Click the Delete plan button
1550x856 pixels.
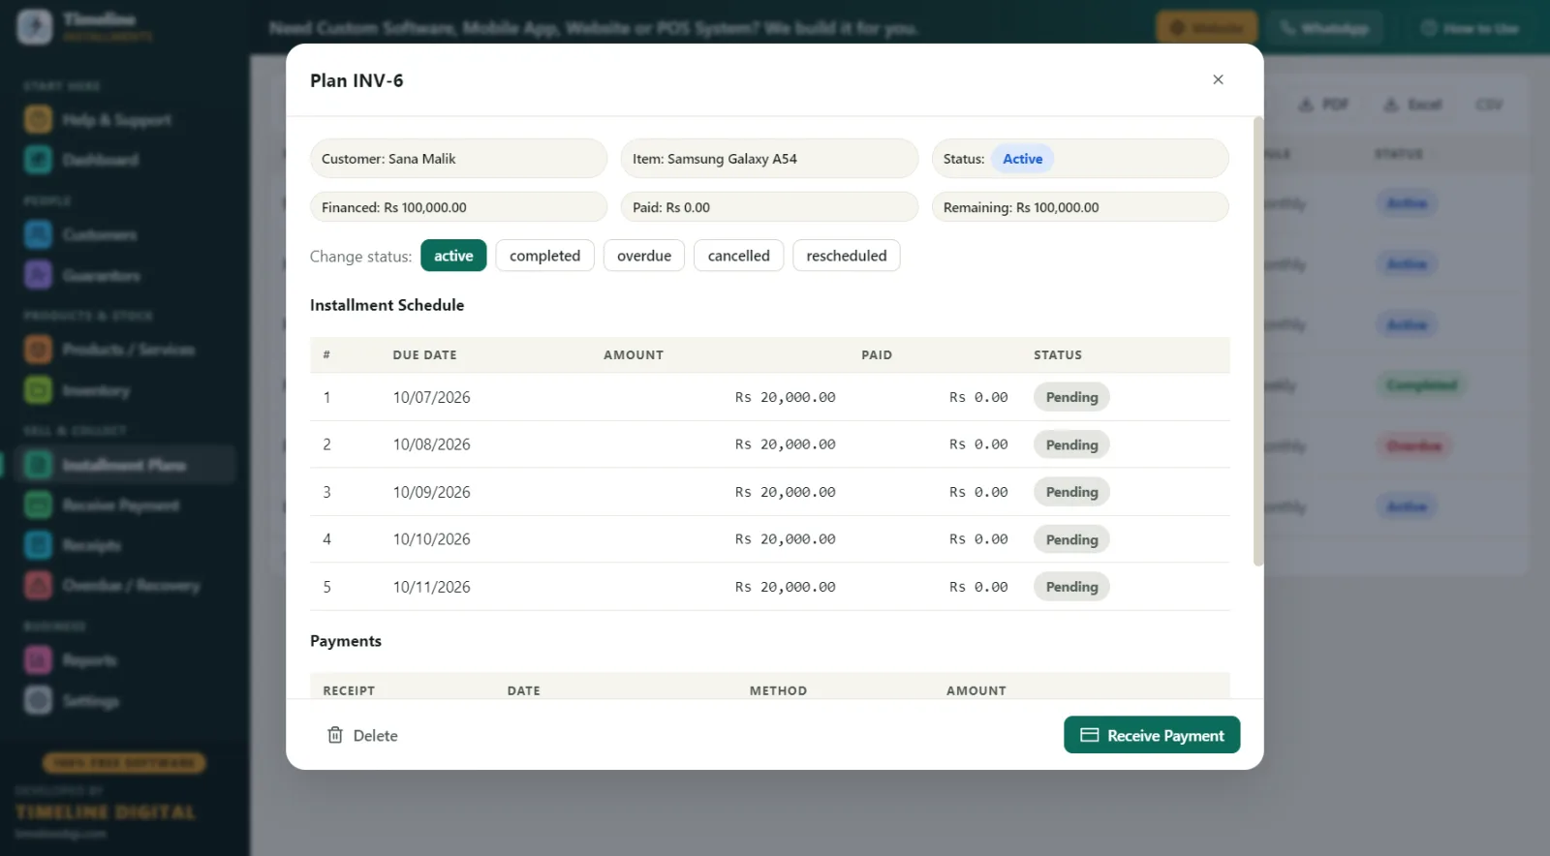[362, 735]
